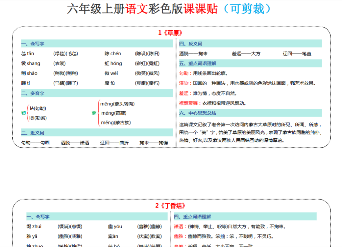Screen dimensions: 342x247
Task: Click the 五、重点词语理解 section header
Action: pos(198,64)
